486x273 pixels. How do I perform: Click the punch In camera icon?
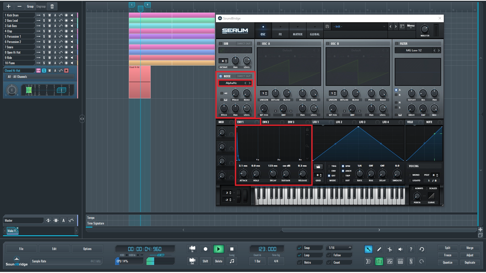(192, 249)
